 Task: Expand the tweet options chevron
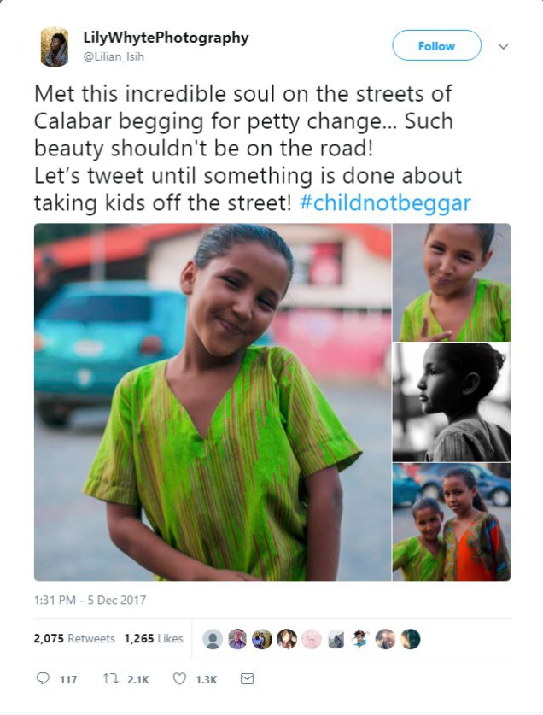503,46
